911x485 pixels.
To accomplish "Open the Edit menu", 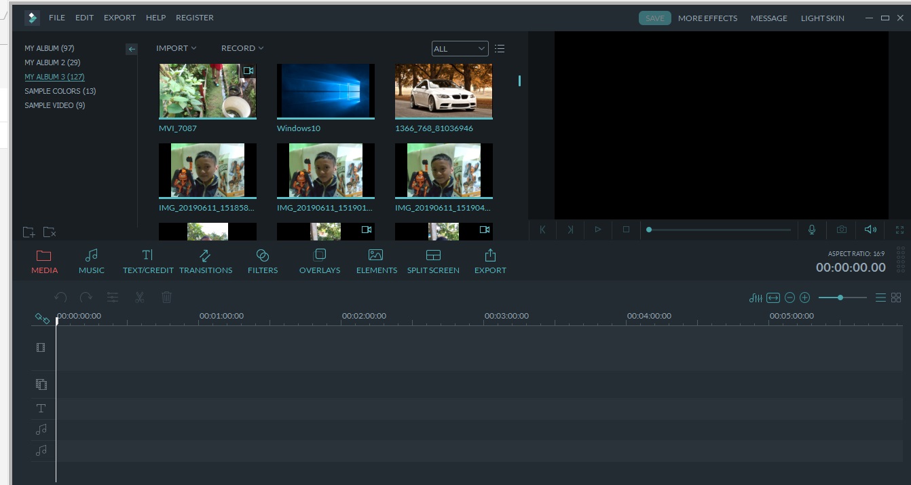I will pos(84,18).
